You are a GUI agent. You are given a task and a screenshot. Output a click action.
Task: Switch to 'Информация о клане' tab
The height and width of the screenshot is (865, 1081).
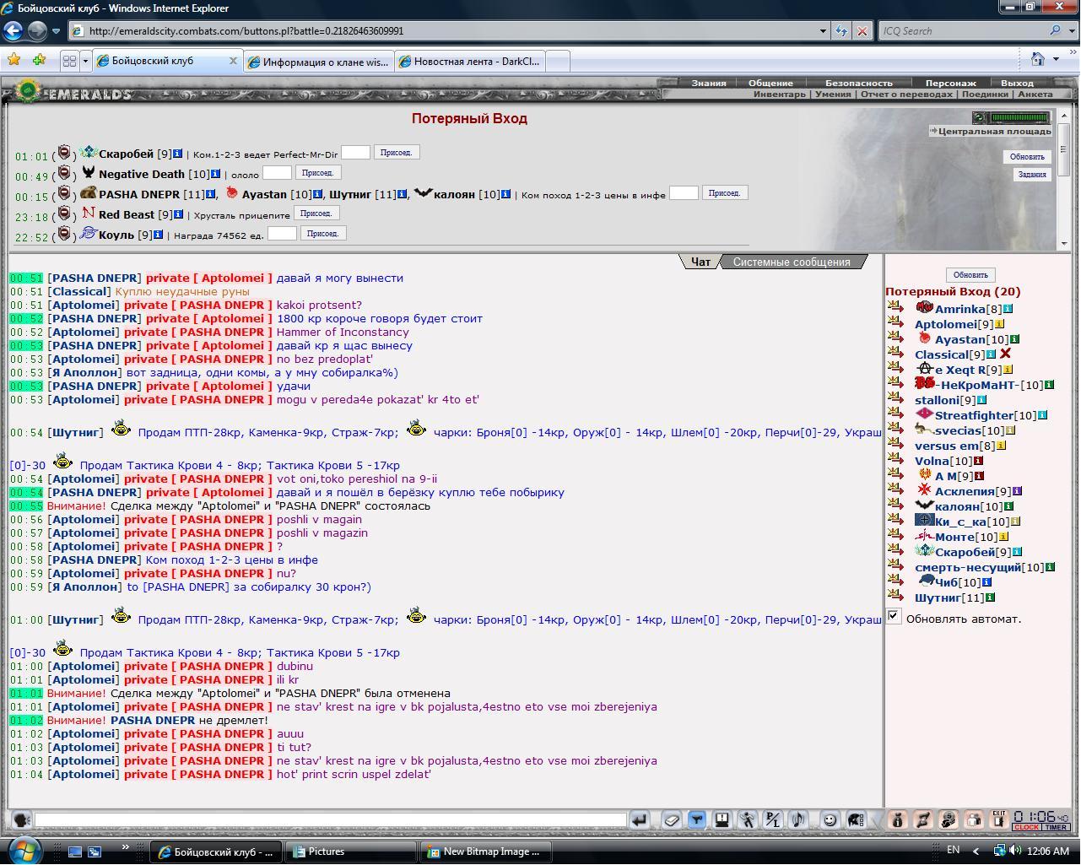318,62
